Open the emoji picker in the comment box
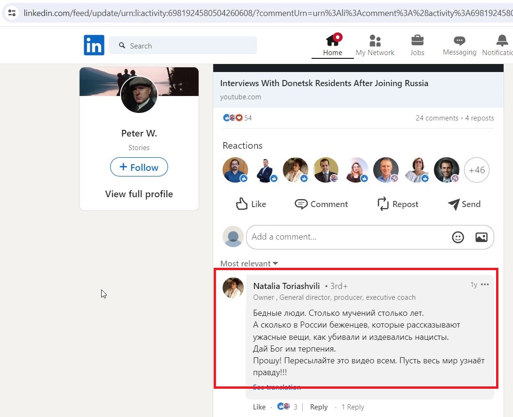 pyautogui.click(x=457, y=237)
